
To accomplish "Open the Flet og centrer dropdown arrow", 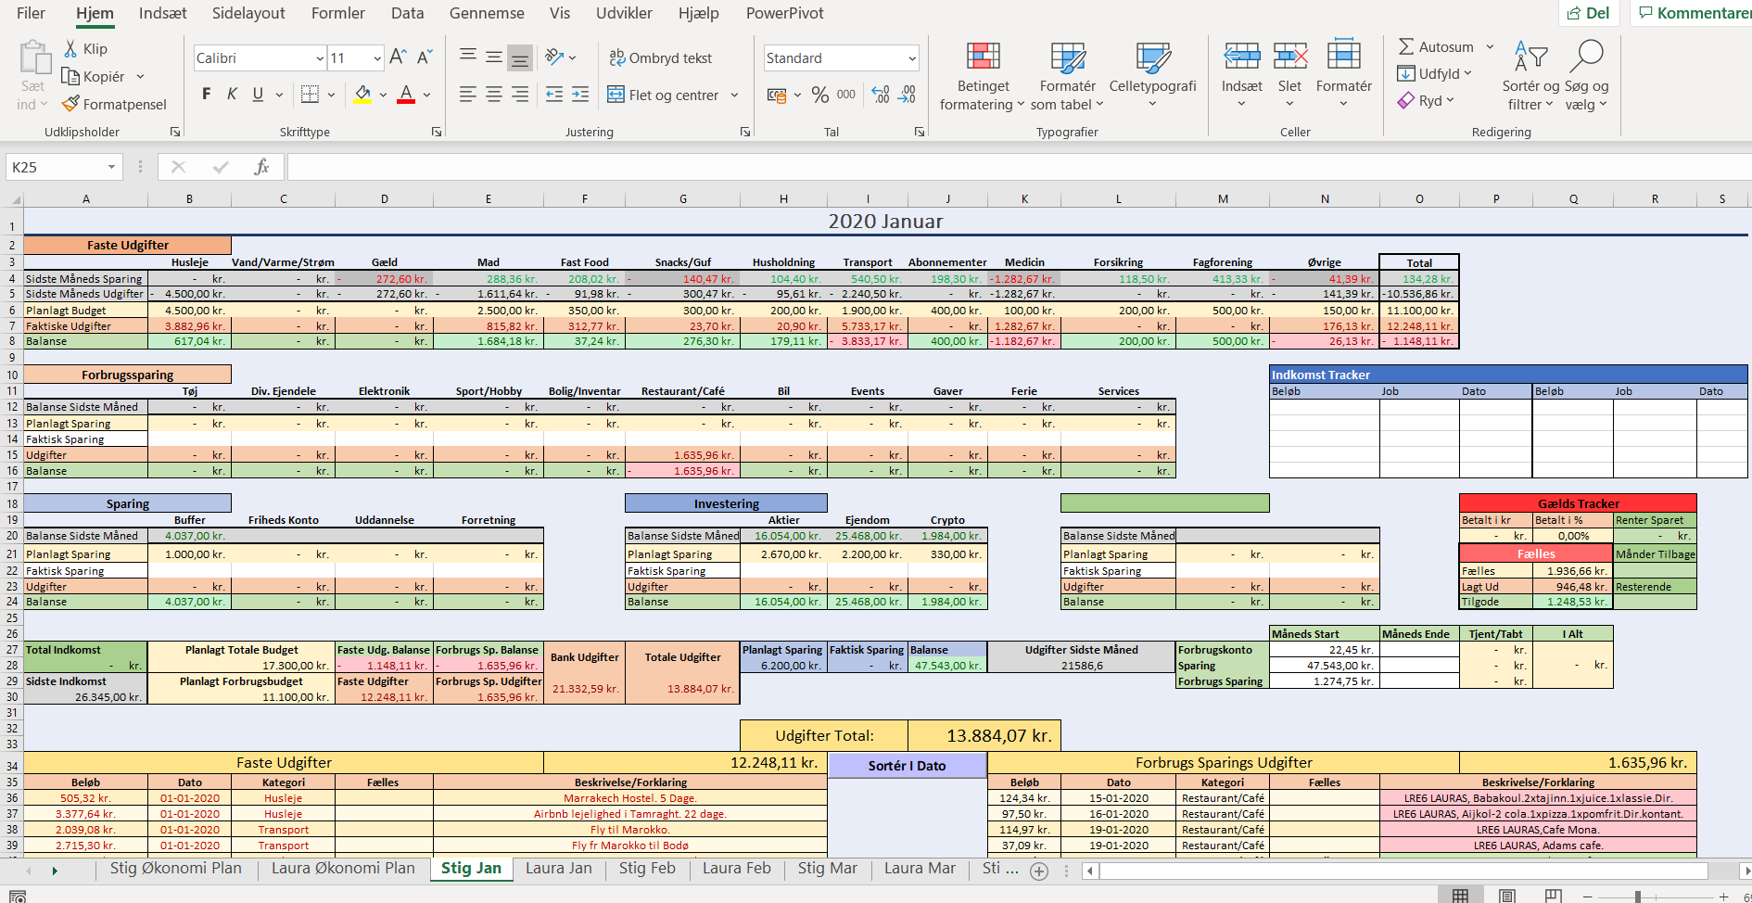I will click(x=734, y=95).
